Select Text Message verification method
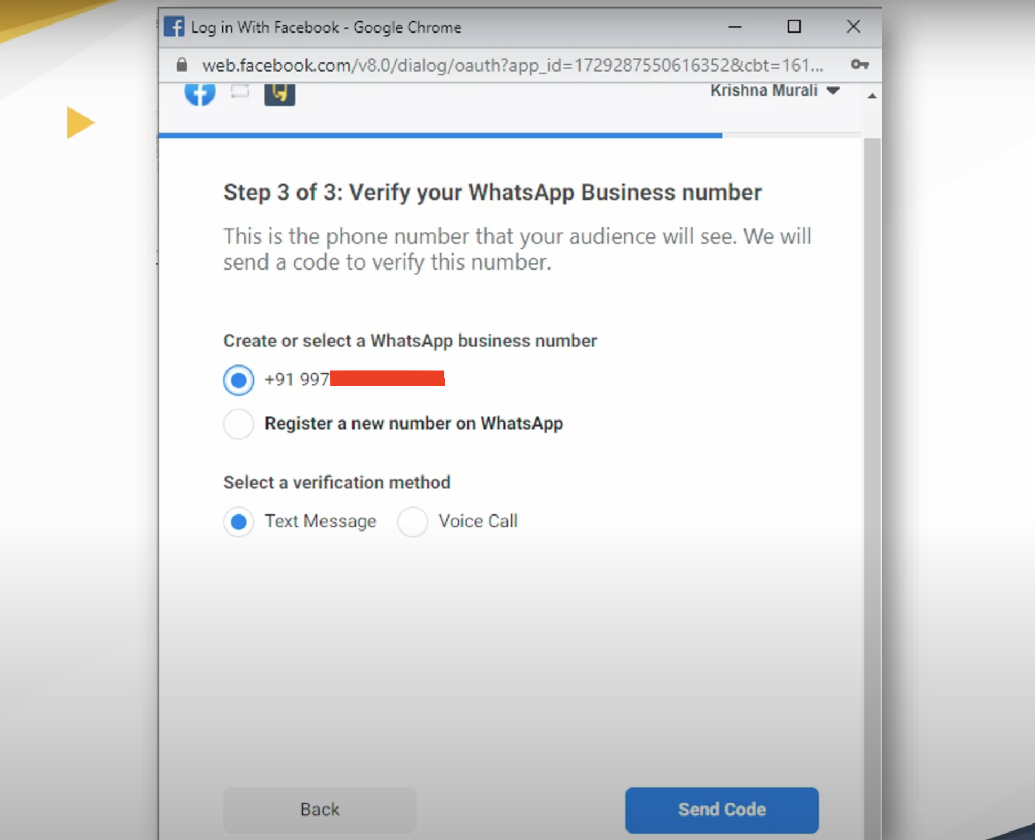 click(239, 521)
